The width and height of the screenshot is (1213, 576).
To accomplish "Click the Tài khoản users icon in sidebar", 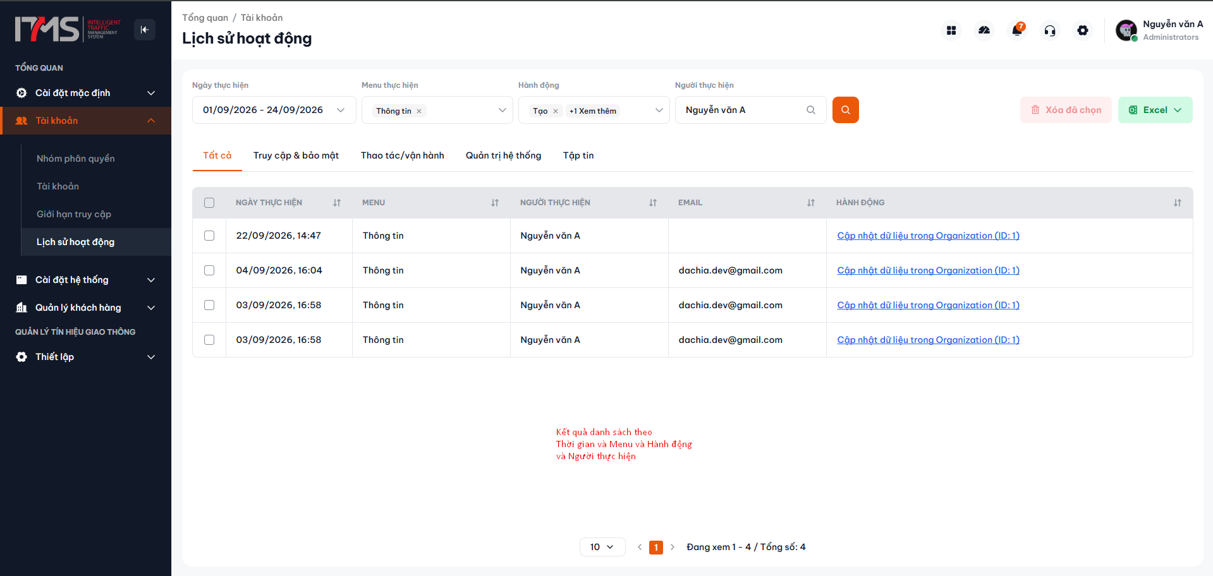I will point(21,121).
